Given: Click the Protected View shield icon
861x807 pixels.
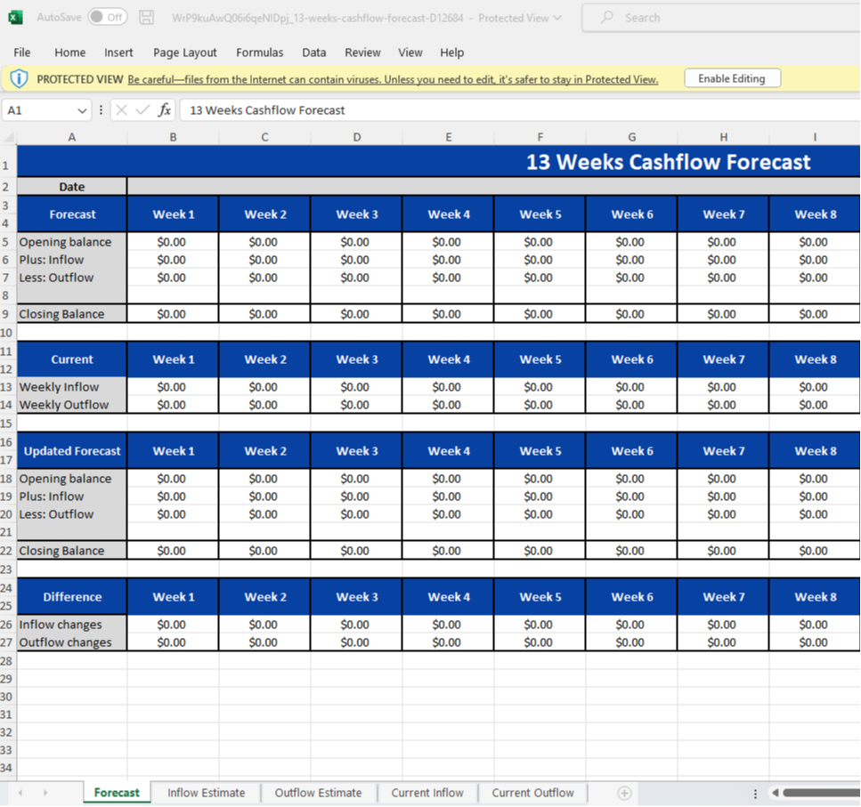Looking at the screenshot, I should tap(20, 78).
